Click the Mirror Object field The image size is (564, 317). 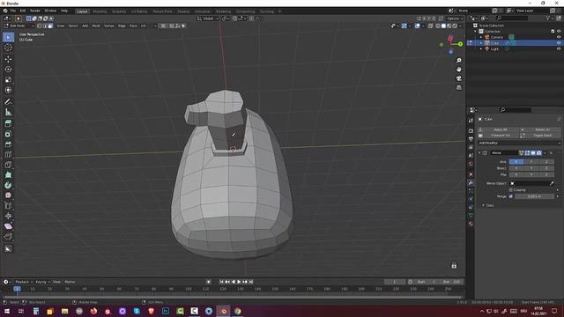531,183
